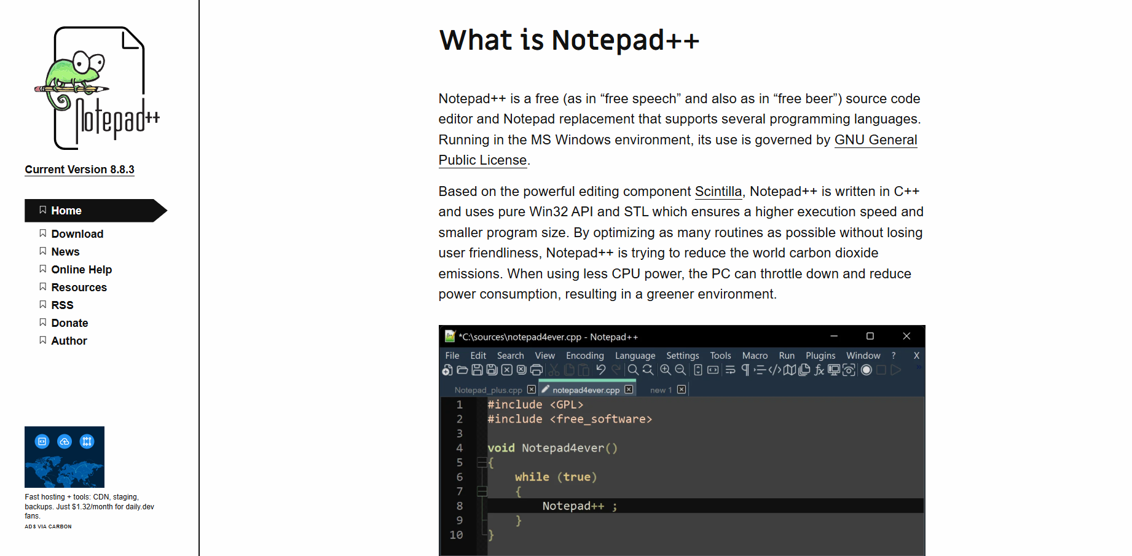The height and width of the screenshot is (556, 1132).
Task: Expand the toolbar overflow chevron
Action: click(919, 368)
